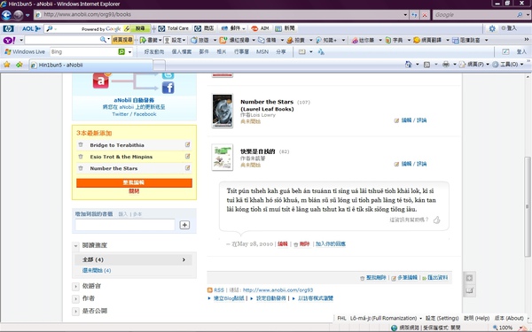Image resolution: width=532 pixels, height=332 pixels.
Task: Open a new blank browser tab
Action: 159,65
